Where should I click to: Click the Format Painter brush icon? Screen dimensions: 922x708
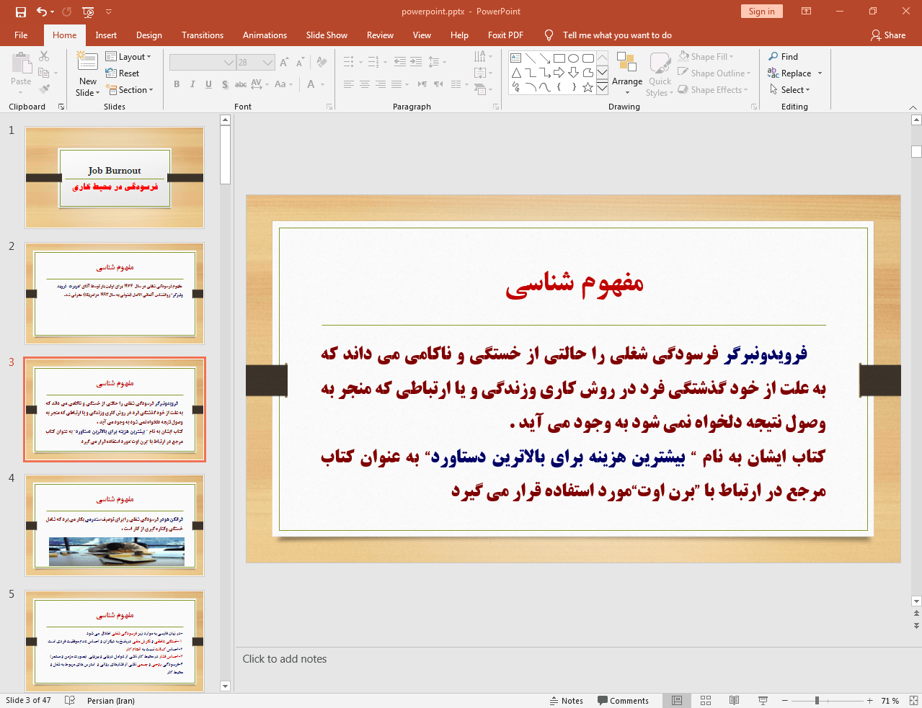[x=44, y=89]
